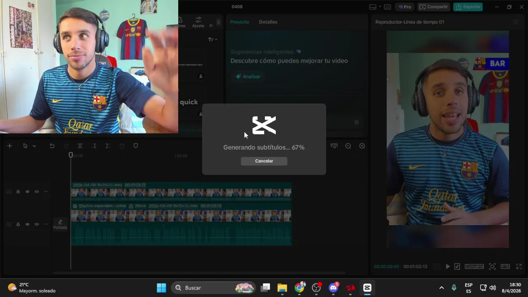Toggle timeline preview axis icon
Viewport: 528px width, 297px height.
pyautogui.click(x=334, y=146)
